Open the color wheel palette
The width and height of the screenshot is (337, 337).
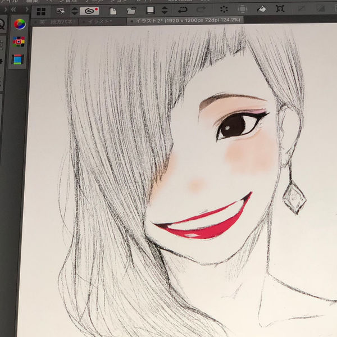pos(20,24)
